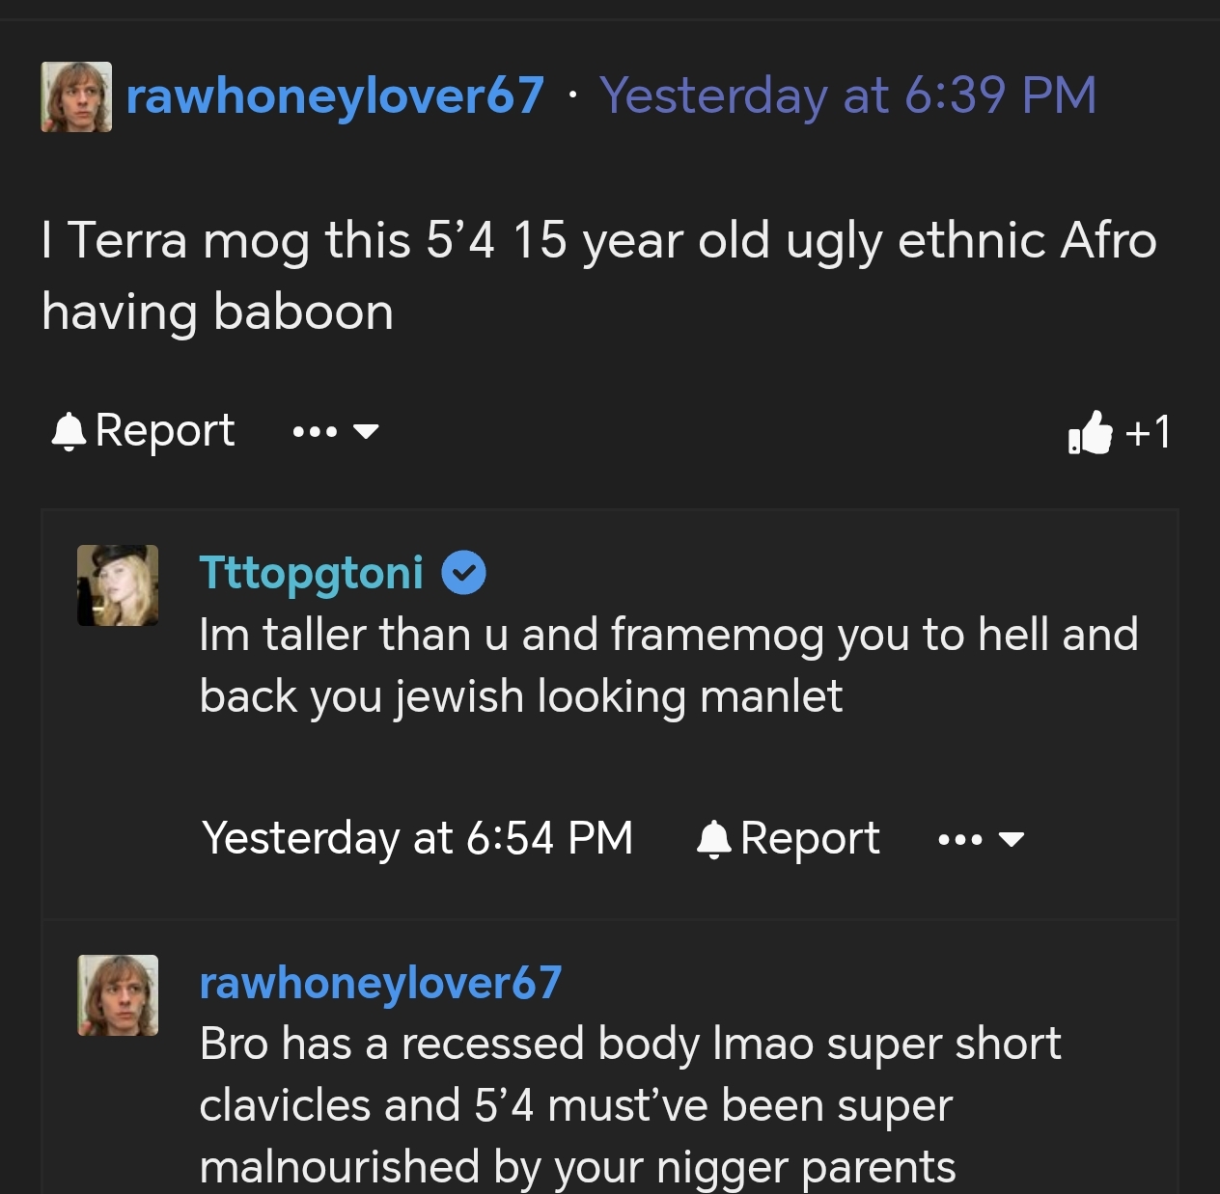Open Tttopgtoni's profile avatar
The image size is (1220, 1194).
[x=118, y=584]
